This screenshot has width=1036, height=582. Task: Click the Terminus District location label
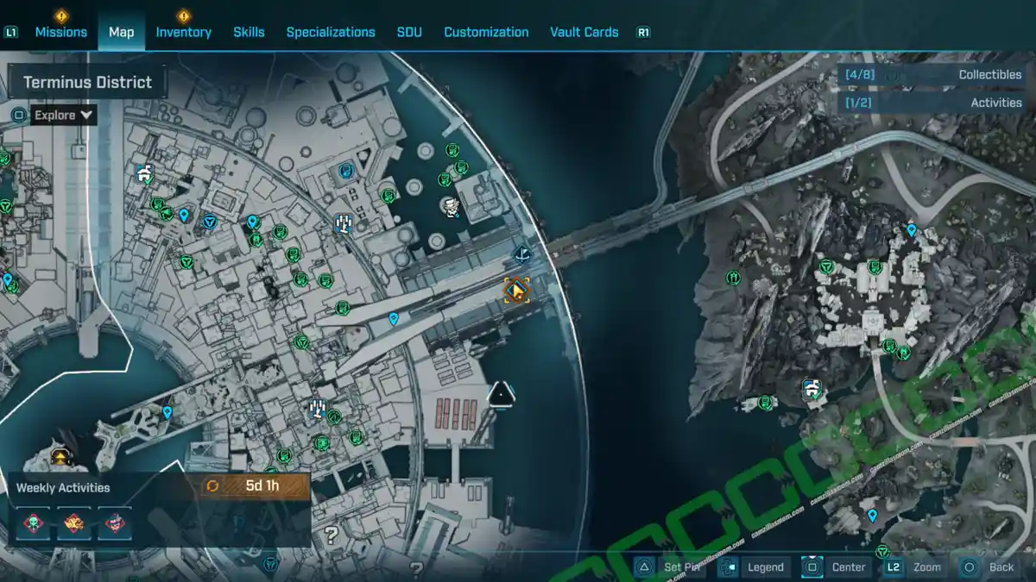pyautogui.click(x=86, y=83)
